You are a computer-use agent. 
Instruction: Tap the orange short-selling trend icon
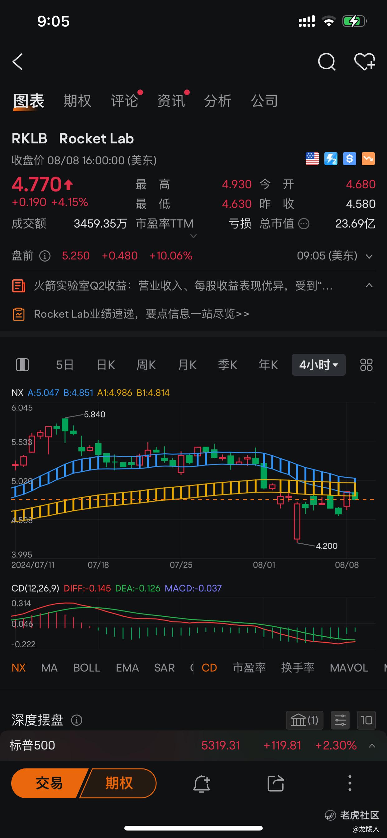[368, 159]
